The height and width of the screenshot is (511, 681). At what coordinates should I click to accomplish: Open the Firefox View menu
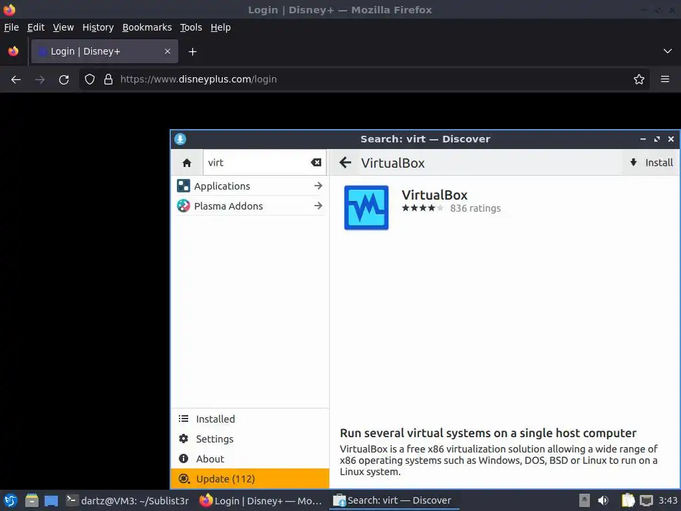coord(63,27)
